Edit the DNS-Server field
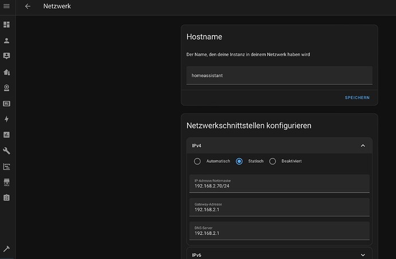The width and height of the screenshot is (396, 259). [279, 231]
